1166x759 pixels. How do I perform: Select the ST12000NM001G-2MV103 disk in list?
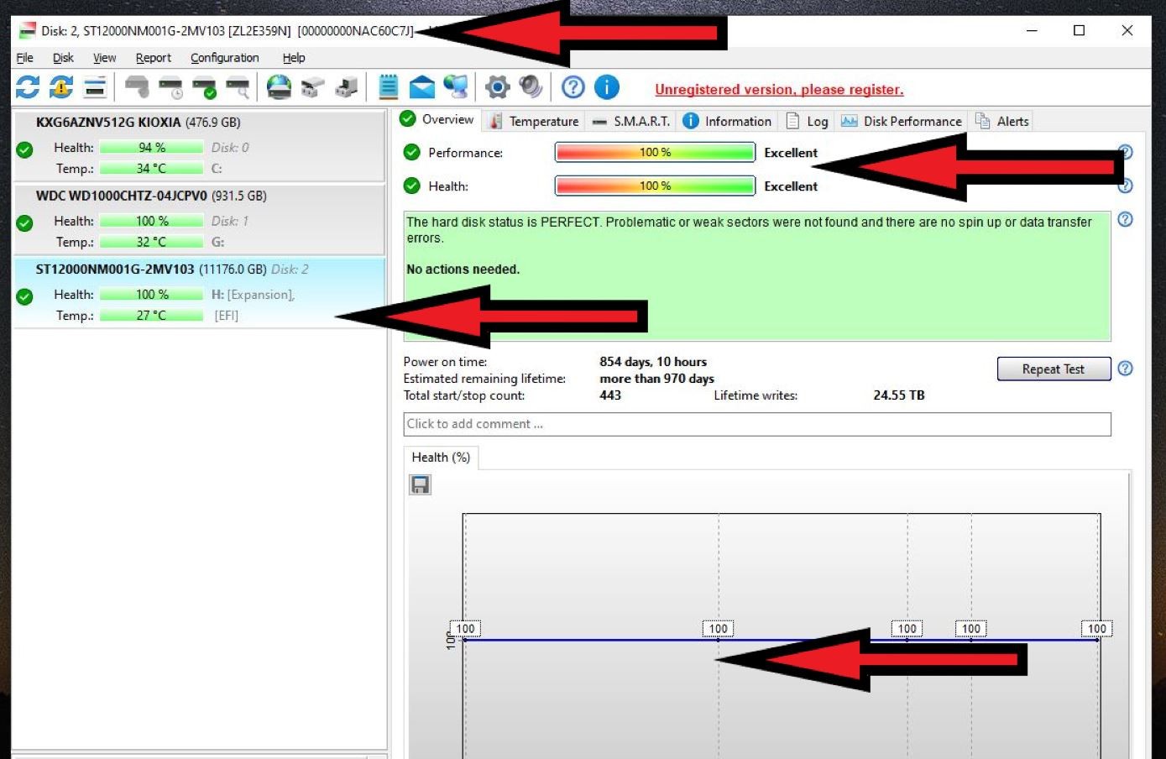pyautogui.click(x=199, y=292)
